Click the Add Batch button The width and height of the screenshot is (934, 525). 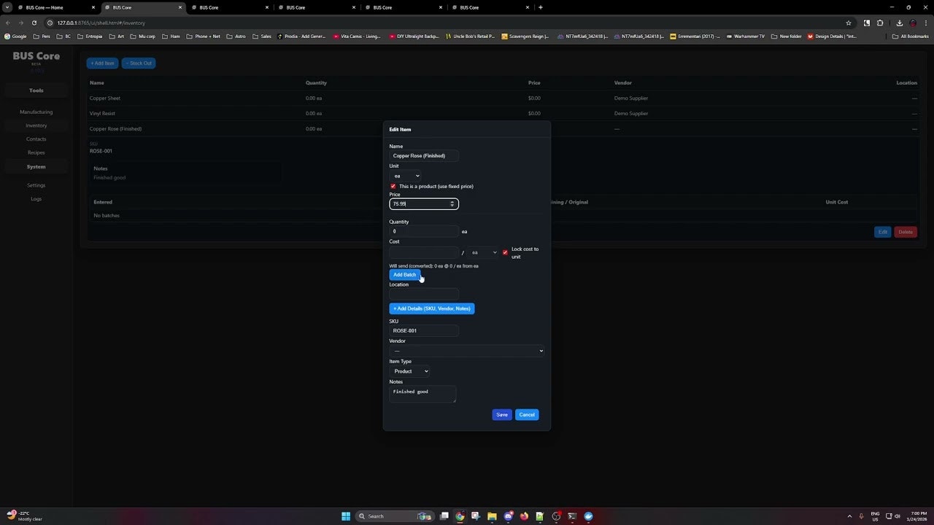pyautogui.click(x=404, y=275)
